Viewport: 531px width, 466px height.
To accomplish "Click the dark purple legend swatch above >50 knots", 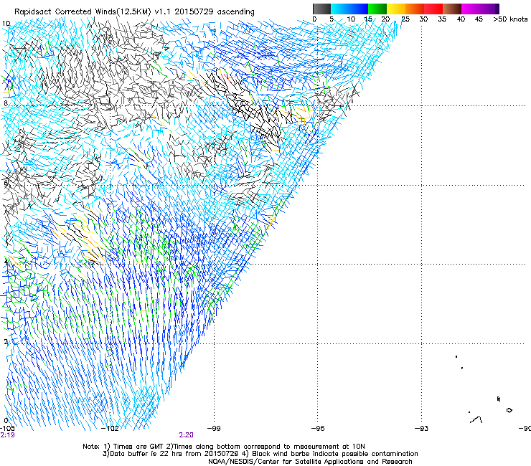I will (497, 9).
